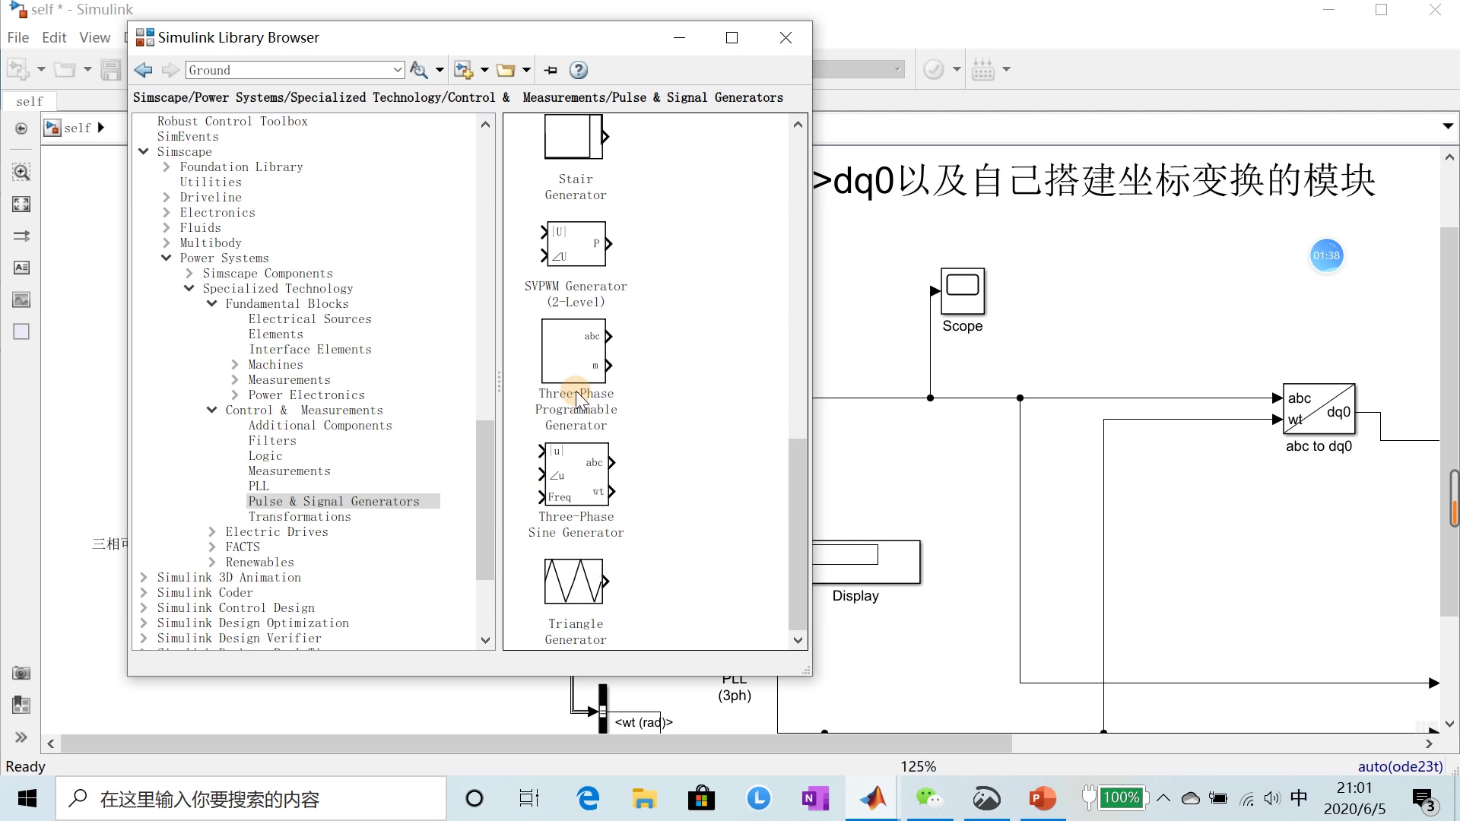
Task: Click the search binoculars icon
Action: click(x=418, y=70)
